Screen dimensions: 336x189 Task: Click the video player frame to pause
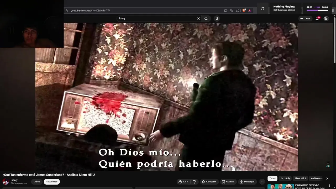click(x=166, y=97)
